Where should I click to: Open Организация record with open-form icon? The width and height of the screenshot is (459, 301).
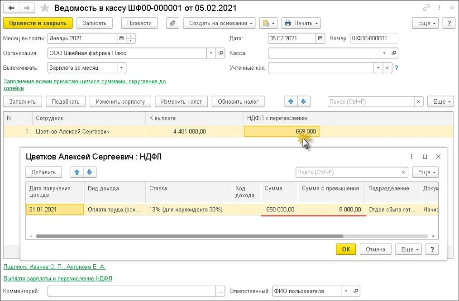click(x=221, y=53)
